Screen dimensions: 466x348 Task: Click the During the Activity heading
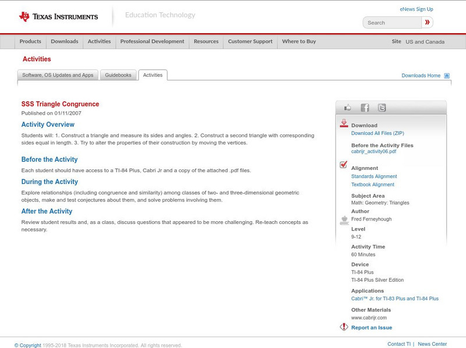50,182
